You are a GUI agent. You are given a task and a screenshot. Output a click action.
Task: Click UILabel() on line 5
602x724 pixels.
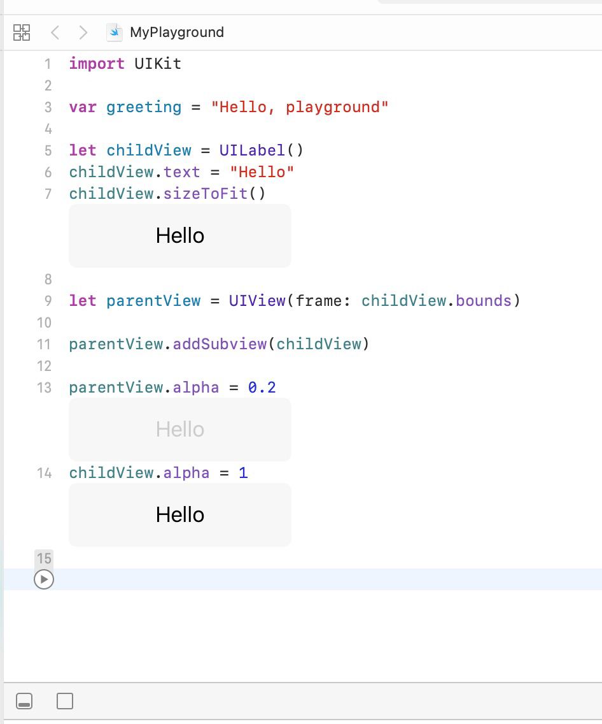(x=262, y=150)
